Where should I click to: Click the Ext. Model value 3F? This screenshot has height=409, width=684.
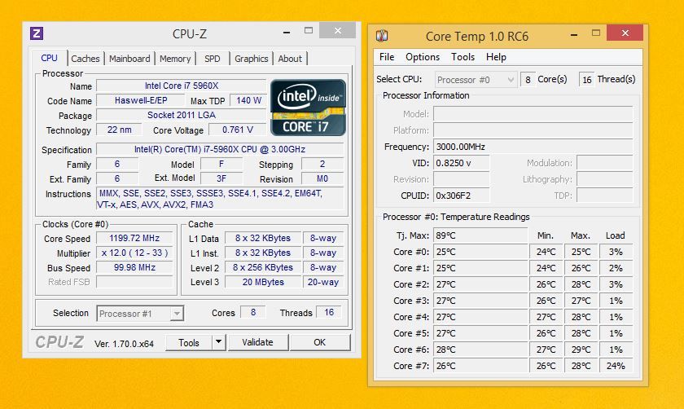pyautogui.click(x=221, y=178)
